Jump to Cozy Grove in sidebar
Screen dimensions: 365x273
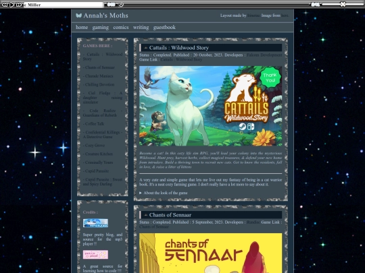point(94,146)
